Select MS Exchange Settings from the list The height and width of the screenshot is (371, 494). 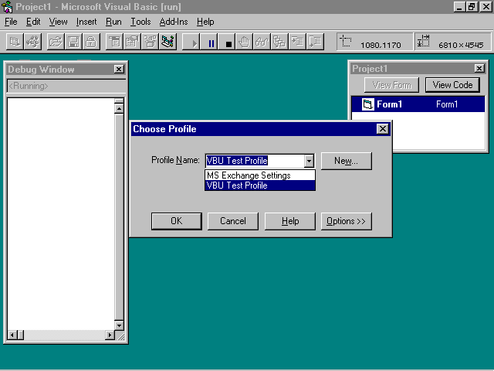(x=249, y=175)
